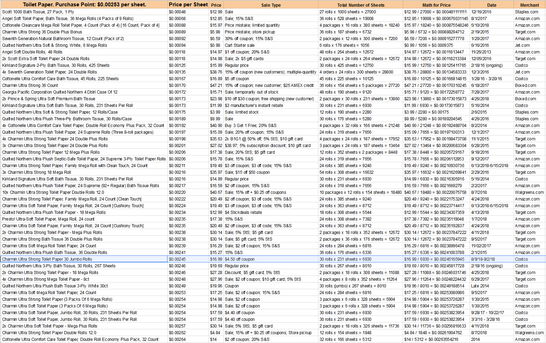Click the $0.98 price cell
Screen dimensions: 546x343
(215, 45)
